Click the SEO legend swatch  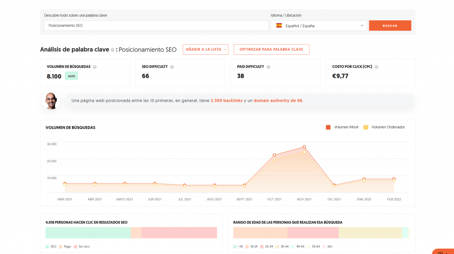coord(47,247)
